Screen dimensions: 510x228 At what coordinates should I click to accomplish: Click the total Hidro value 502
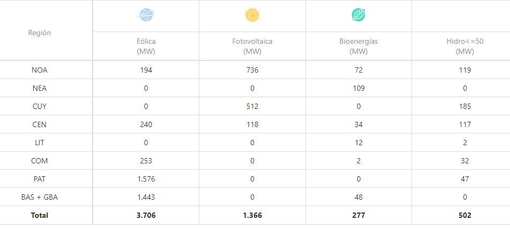pos(464,215)
